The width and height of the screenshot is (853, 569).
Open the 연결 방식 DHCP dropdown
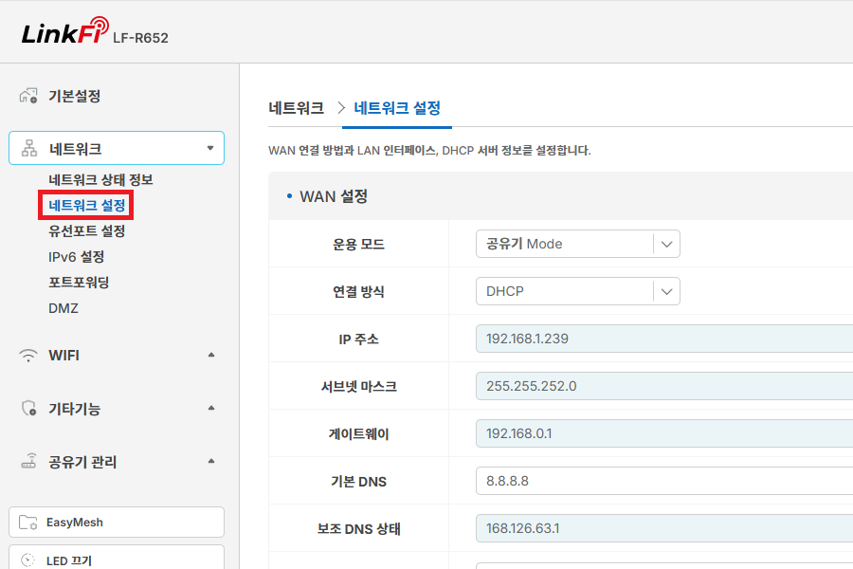click(578, 291)
